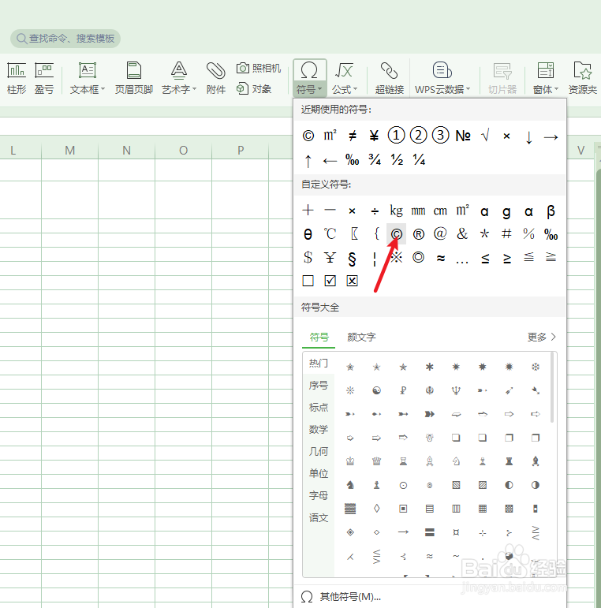Click the symbol list vertical scrollbar

pyautogui.click(x=552, y=388)
